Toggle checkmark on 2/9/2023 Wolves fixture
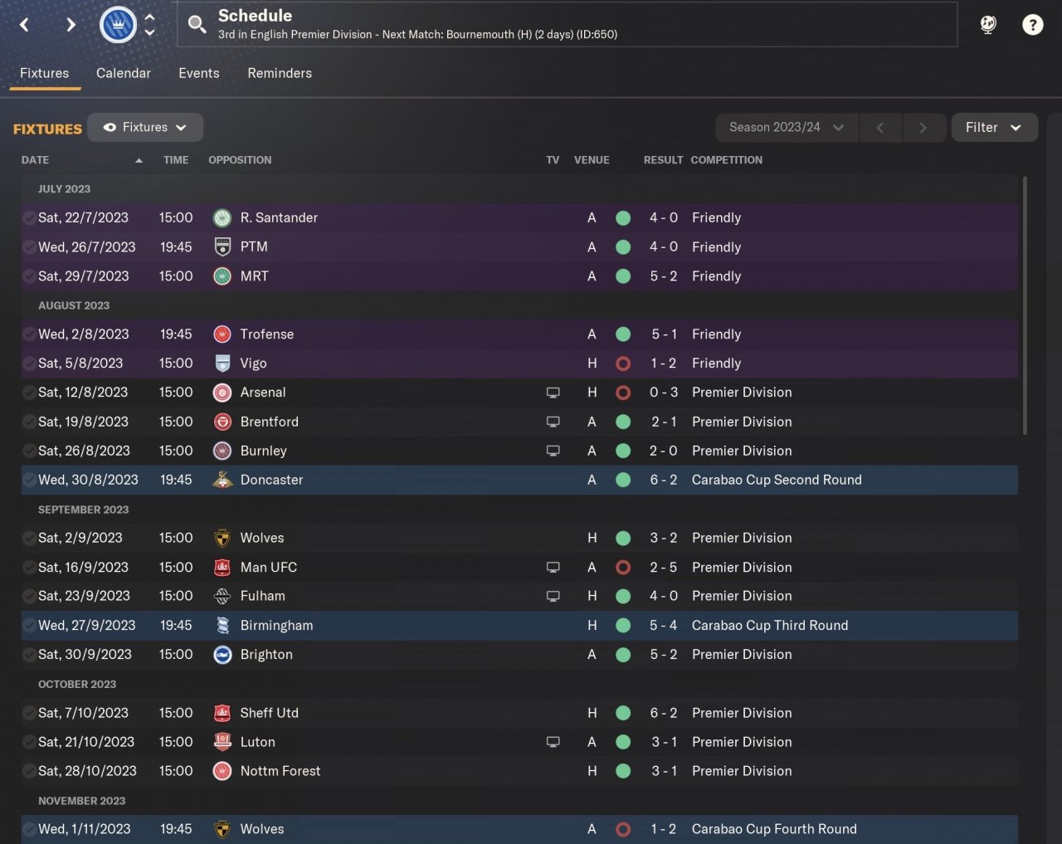The image size is (1062, 844). coord(29,538)
